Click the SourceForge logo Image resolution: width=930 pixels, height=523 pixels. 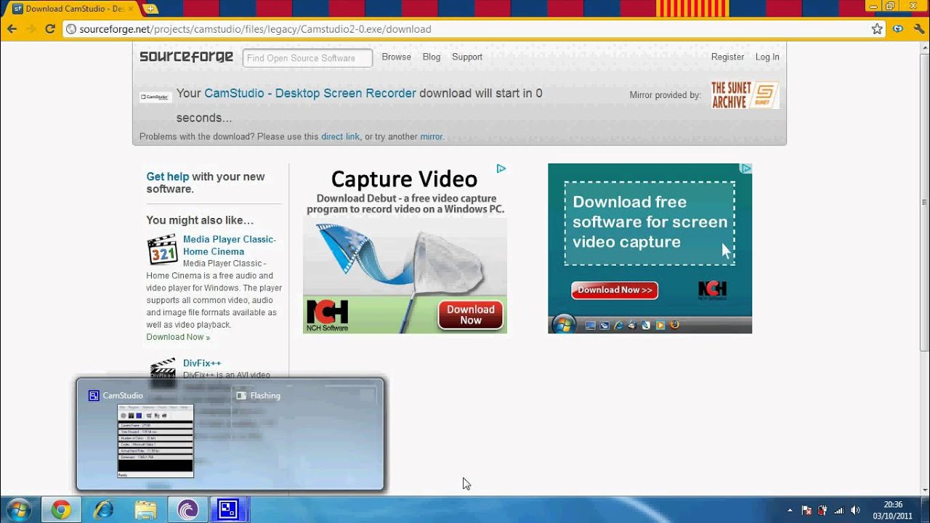tap(186, 57)
